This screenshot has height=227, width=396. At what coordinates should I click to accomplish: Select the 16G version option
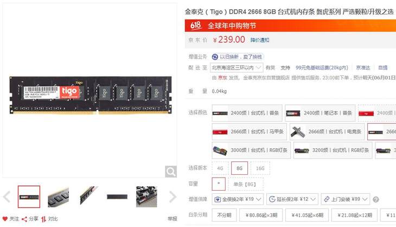(x=260, y=168)
